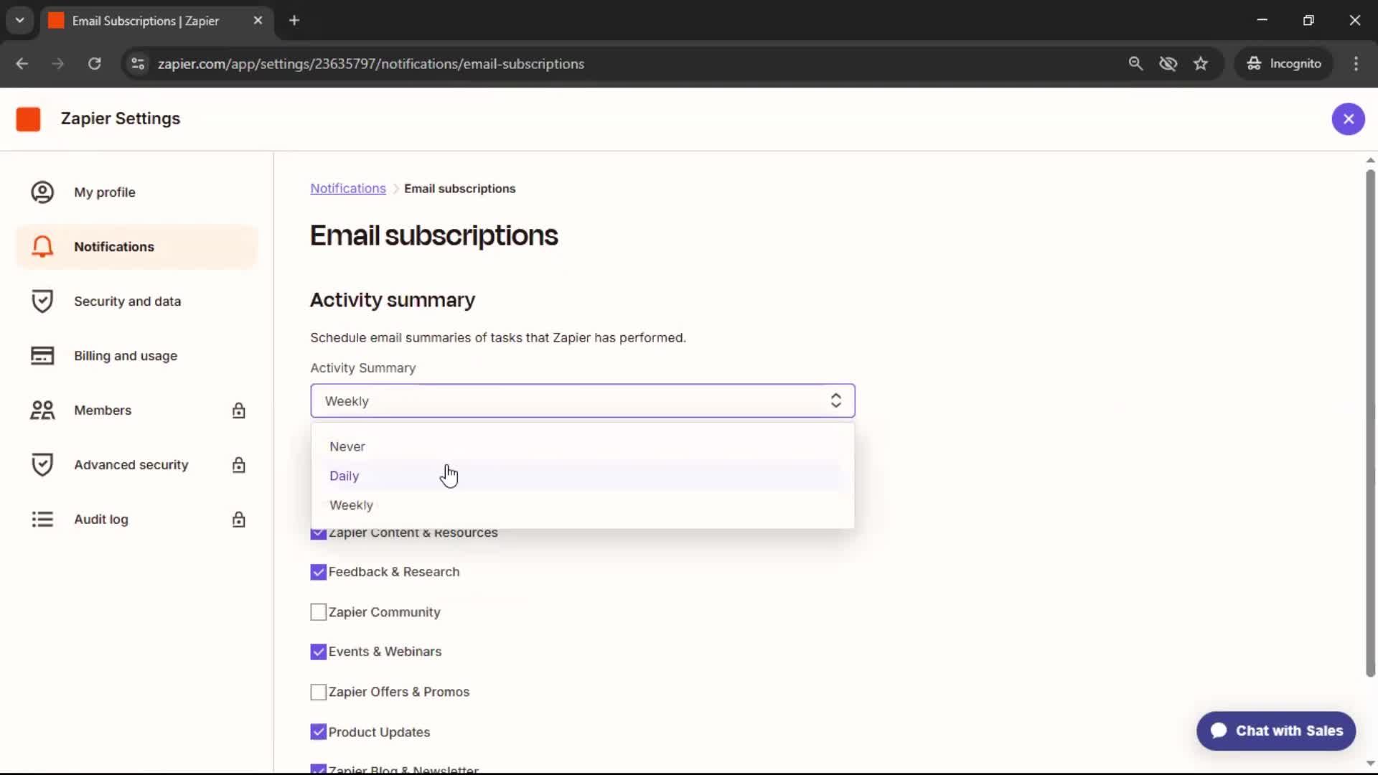Toggle the Activity Summary dropdown showing Weekly
The height and width of the screenshot is (775, 1378).
582,401
